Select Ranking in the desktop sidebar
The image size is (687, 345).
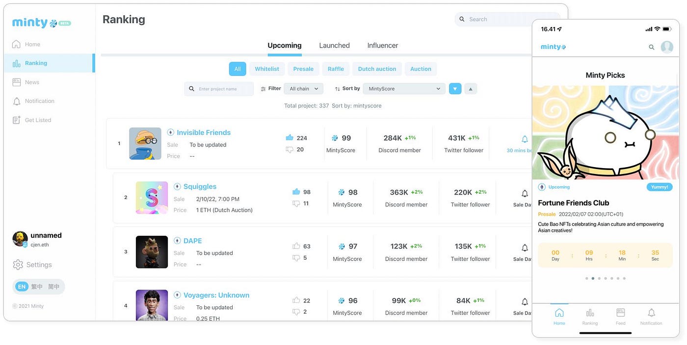click(49, 63)
